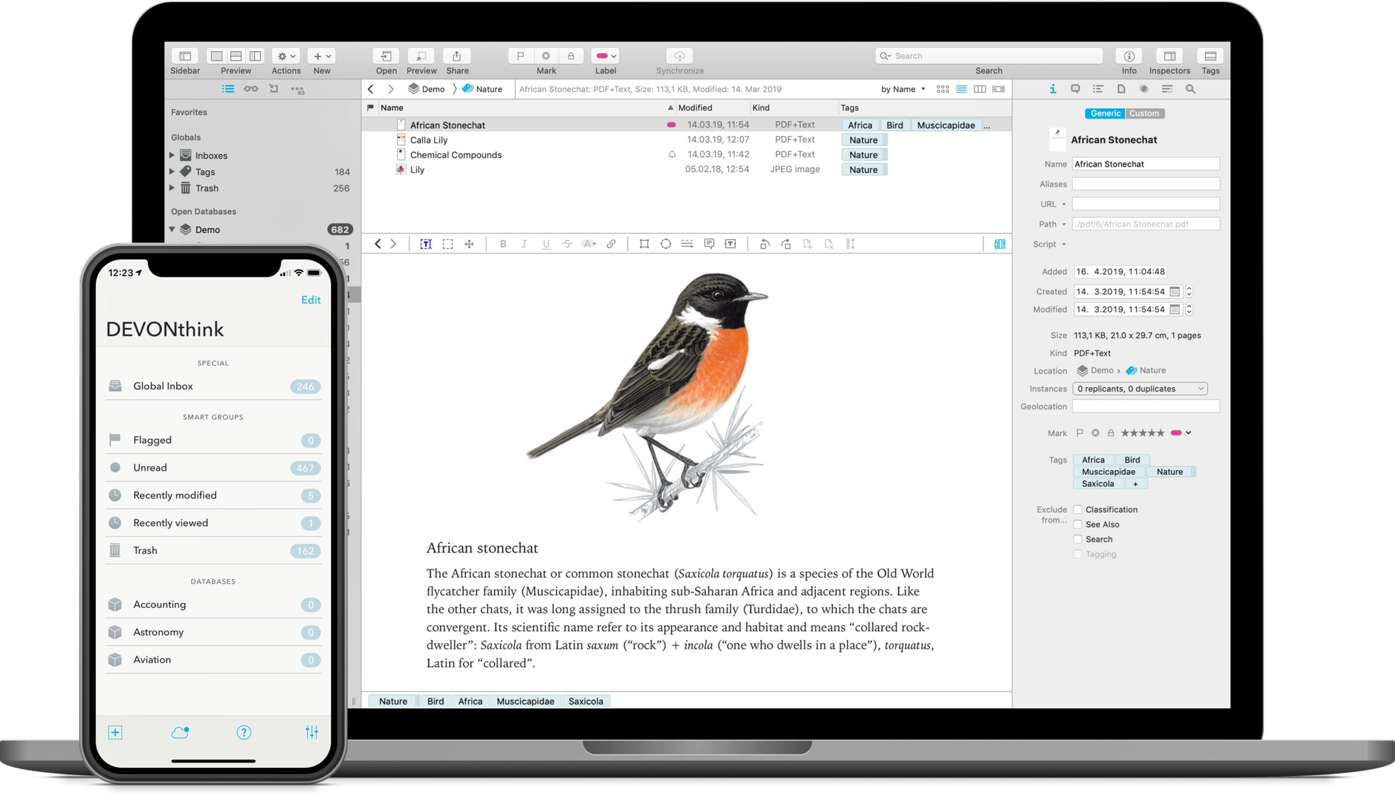
Task: Open the Path field dropdown arrow
Action: point(1063,224)
